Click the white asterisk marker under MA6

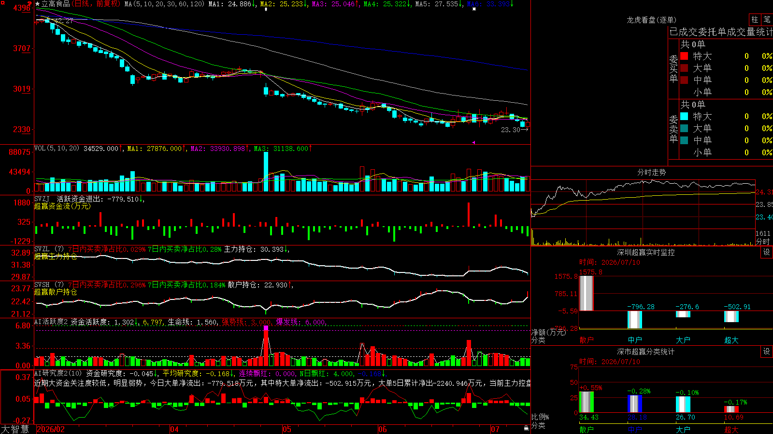tap(474, 9)
